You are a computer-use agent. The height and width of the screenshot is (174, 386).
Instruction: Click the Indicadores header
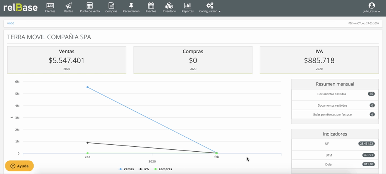pos(335,134)
